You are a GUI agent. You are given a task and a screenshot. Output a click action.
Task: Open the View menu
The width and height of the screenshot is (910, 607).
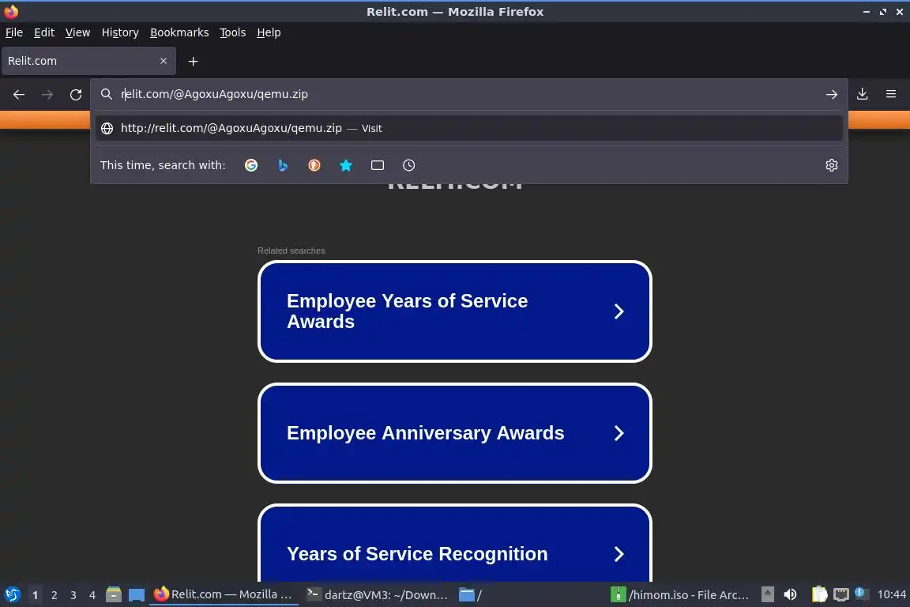coord(77,32)
